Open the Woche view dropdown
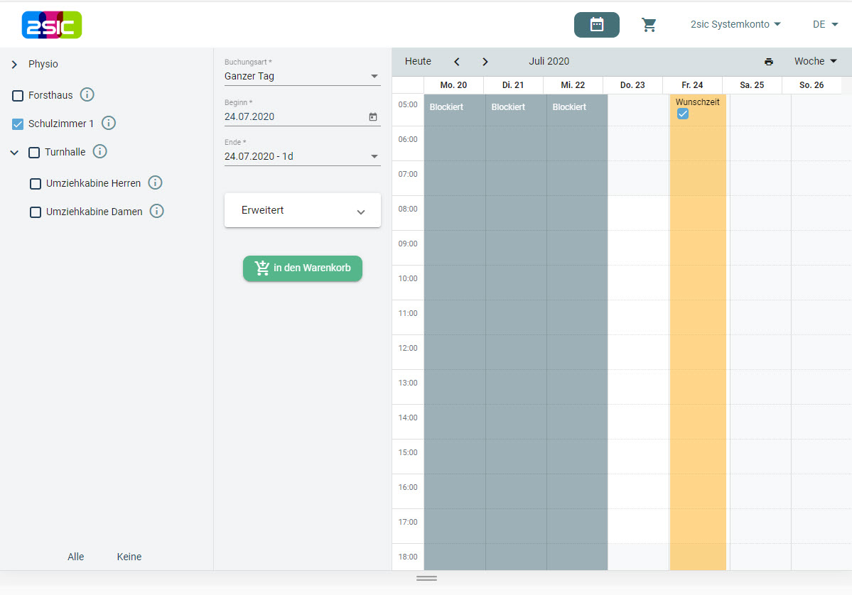 [x=815, y=62]
